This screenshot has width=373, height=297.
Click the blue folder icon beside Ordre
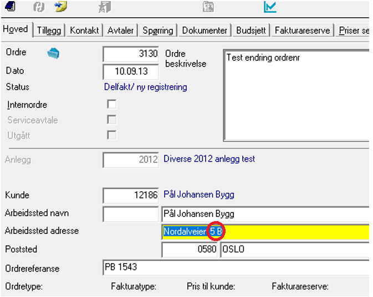pyautogui.click(x=53, y=53)
